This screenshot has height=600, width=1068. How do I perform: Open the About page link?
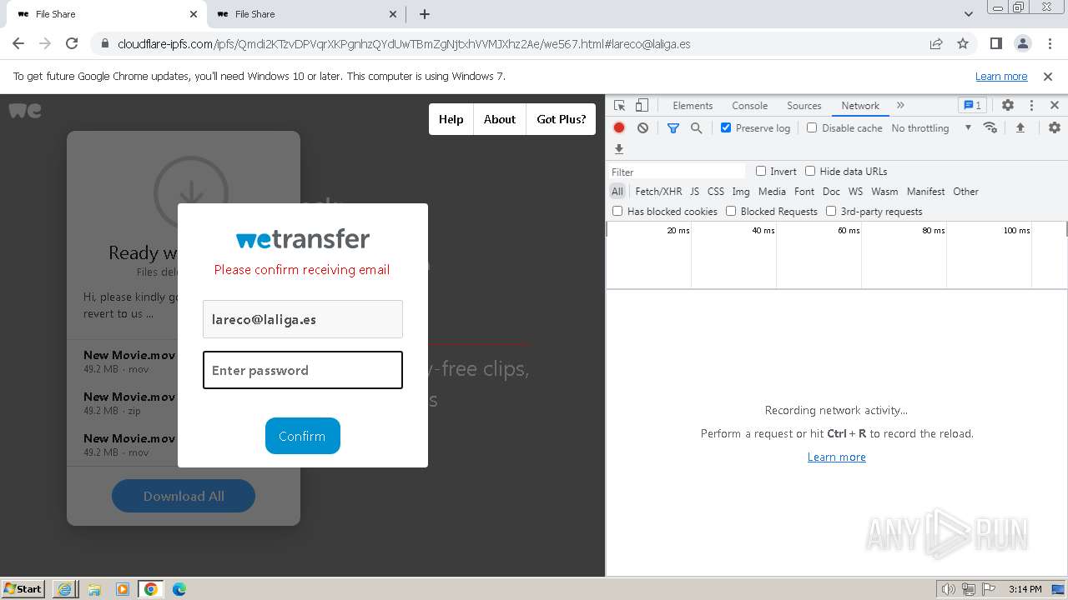[x=500, y=119]
